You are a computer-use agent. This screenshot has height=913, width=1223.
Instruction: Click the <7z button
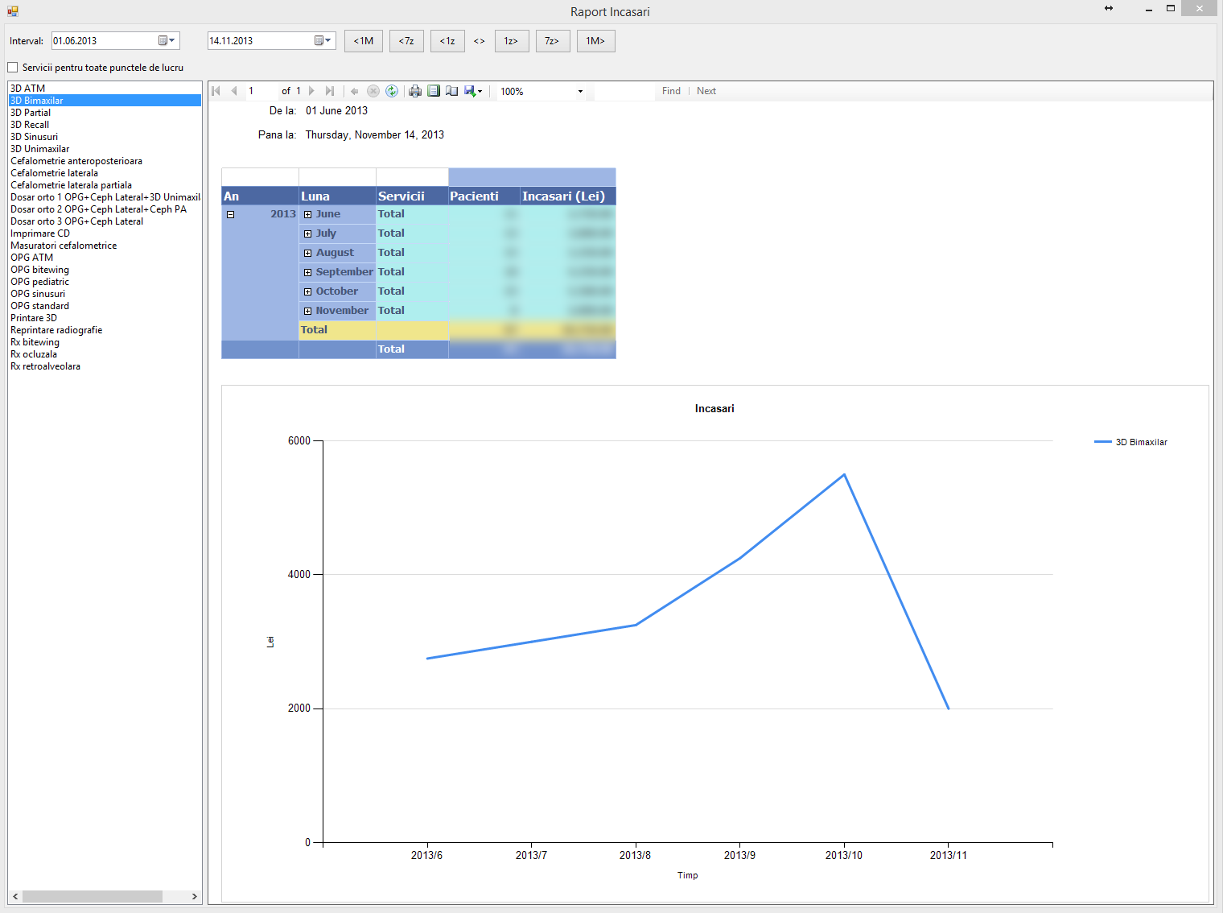406,41
